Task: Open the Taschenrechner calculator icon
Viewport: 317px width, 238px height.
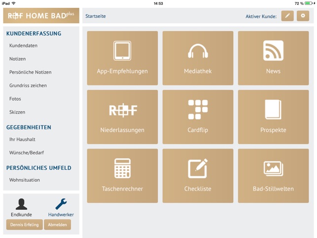Action: pos(122,168)
